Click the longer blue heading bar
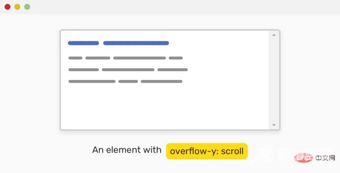This screenshot has width=340, height=173. click(x=136, y=43)
